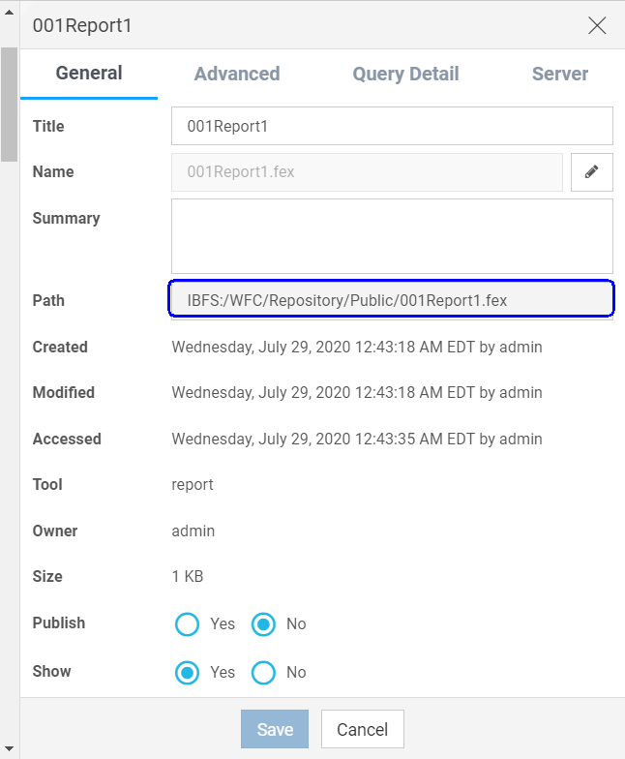Focus the Summary text area

coord(392,236)
